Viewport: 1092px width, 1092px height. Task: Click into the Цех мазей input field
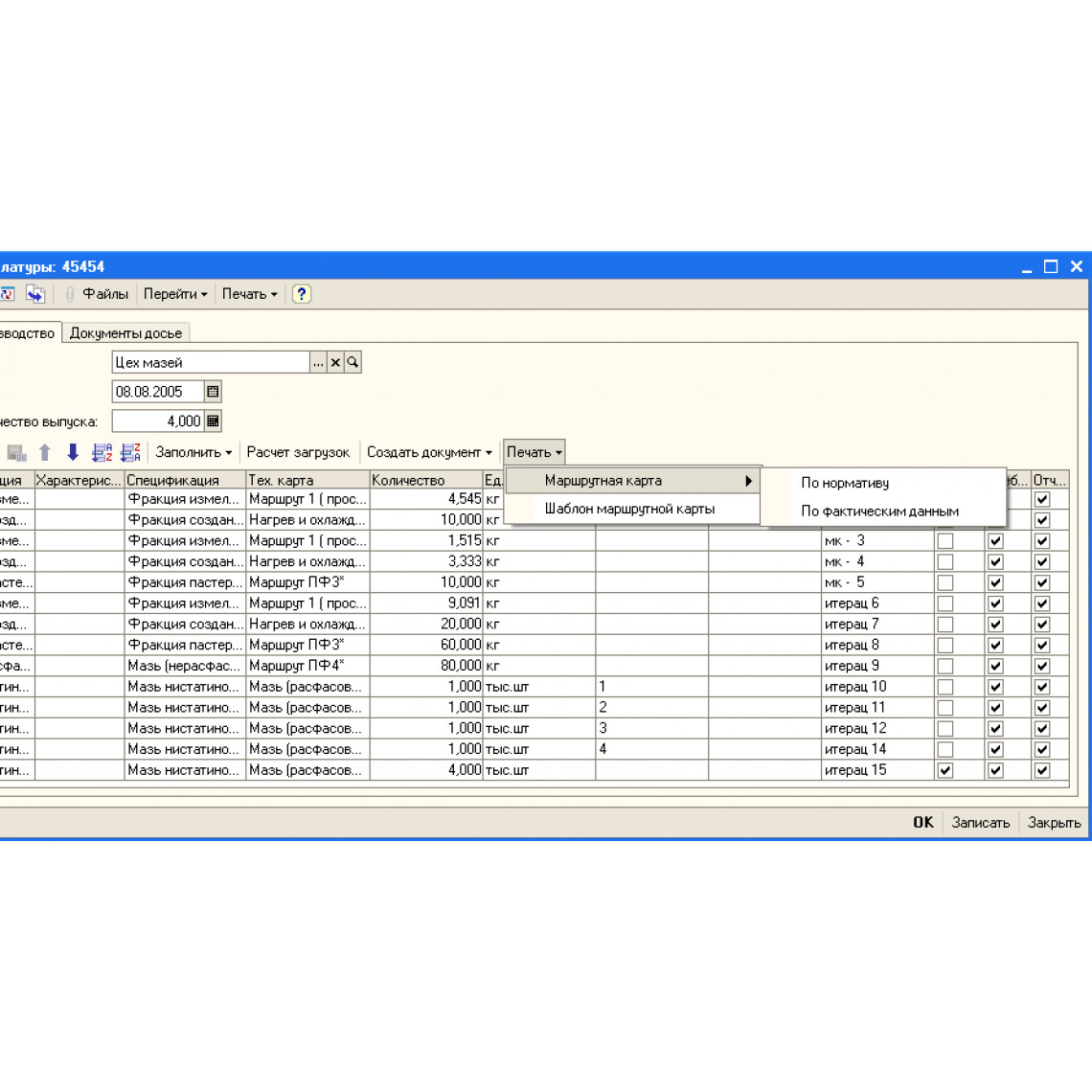tap(211, 362)
